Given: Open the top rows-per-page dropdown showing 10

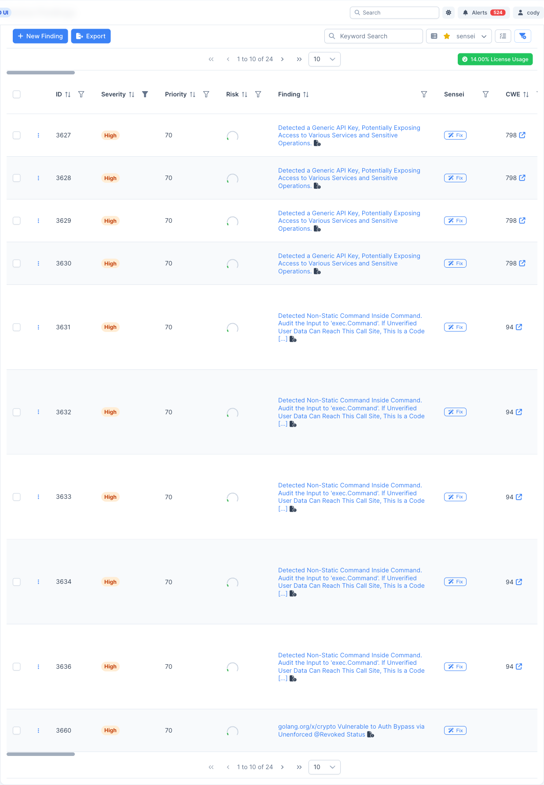Looking at the screenshot, I should [x=324, y=59].
